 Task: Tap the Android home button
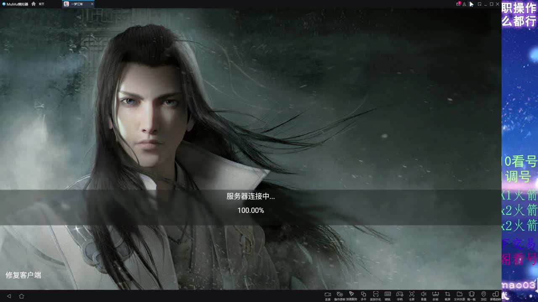click(x=21, y=296)
